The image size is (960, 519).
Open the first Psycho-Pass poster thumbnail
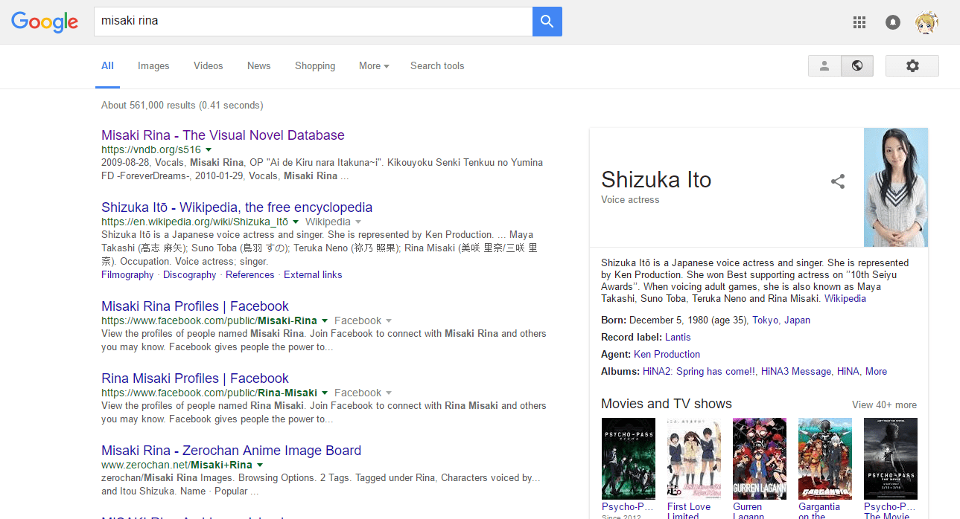point(629,458)
